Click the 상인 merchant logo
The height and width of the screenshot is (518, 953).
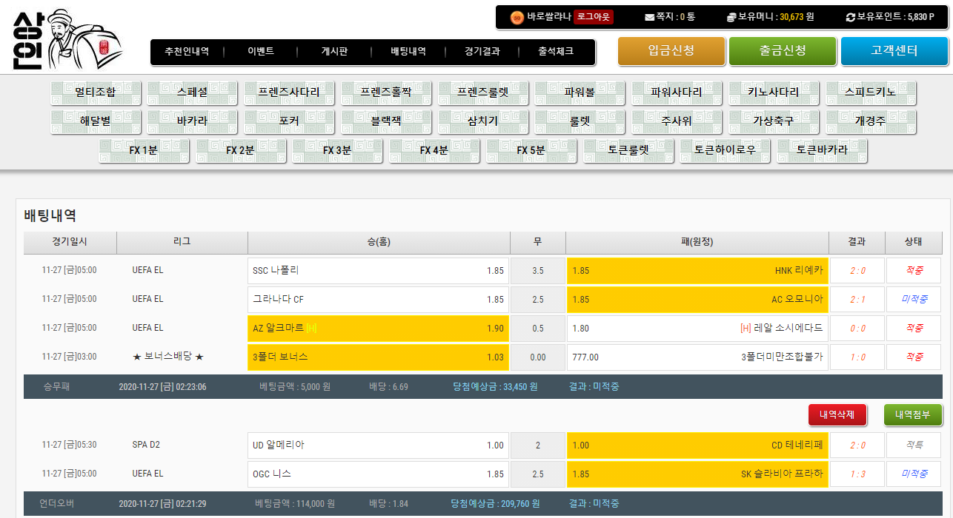pyautogui.click(x=67, y=41)
